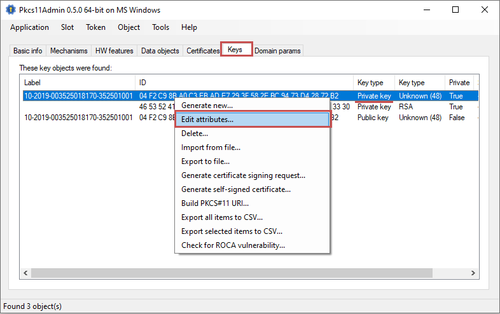
Task: Select the Keys tab
Action: tap(236, 50)
